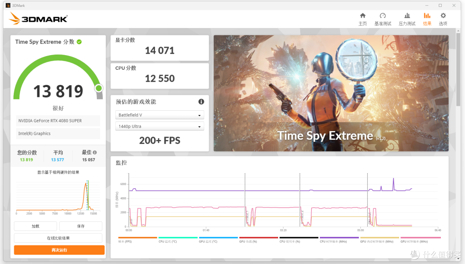Image resolution: width=465 pixels, height=264 pixels.
Task: Open 在线比较结果
Action: (x=58, y=238)
